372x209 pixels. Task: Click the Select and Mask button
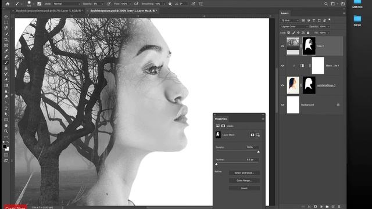pos(244,173)
